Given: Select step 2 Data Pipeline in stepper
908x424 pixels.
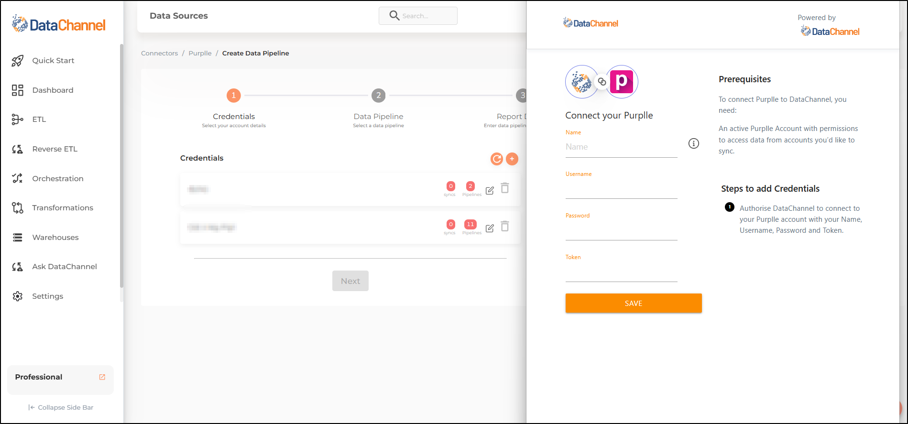Looking at the screenshot, I should tap(379, 96).
